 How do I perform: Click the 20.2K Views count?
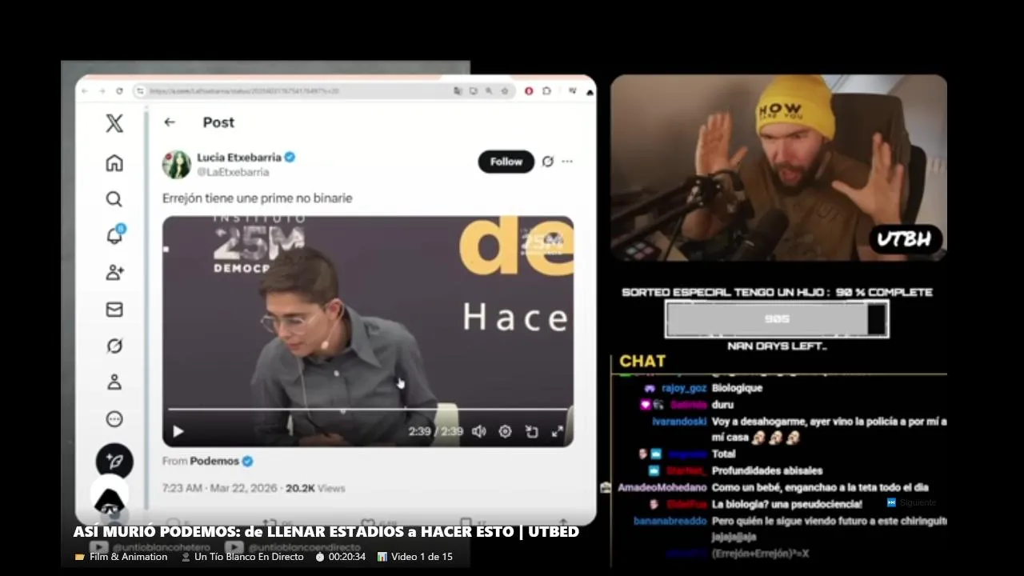click(x=315, y=488)
